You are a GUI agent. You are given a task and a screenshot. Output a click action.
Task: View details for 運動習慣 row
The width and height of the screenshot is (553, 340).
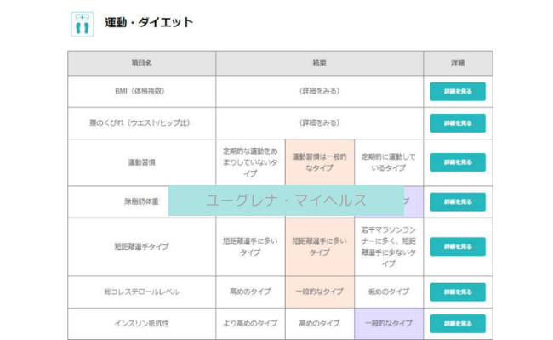click(458, 162)
